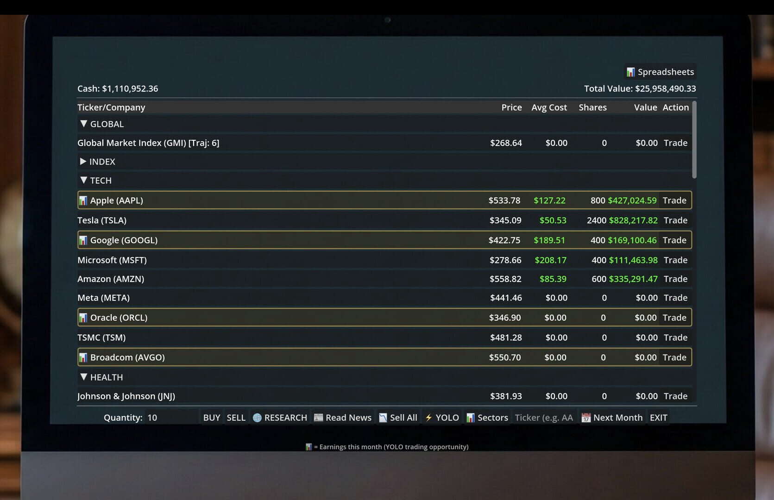774x500 pixels.
Task: Open Spreadsheets via the chart icon
Action: coord(630,72)
